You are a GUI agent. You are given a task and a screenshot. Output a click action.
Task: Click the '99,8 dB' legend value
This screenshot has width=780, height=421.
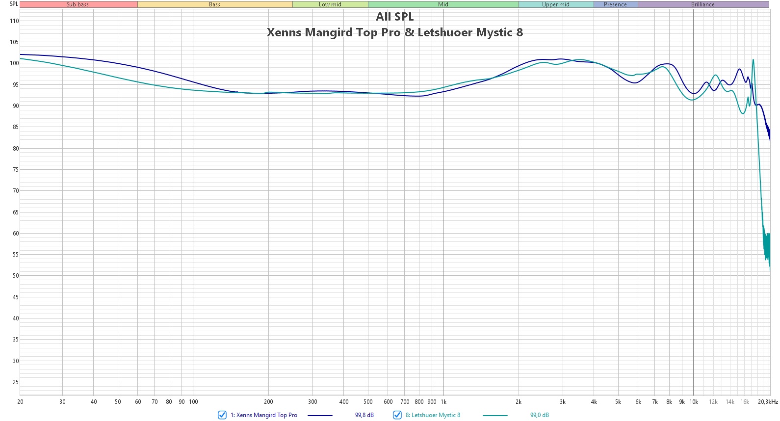coord(364,415)
